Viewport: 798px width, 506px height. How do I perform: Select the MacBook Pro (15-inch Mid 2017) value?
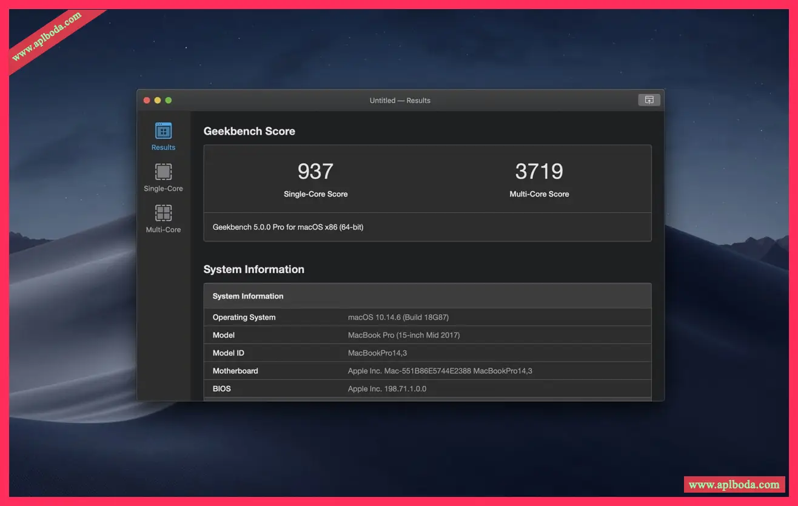pos(404,335)
